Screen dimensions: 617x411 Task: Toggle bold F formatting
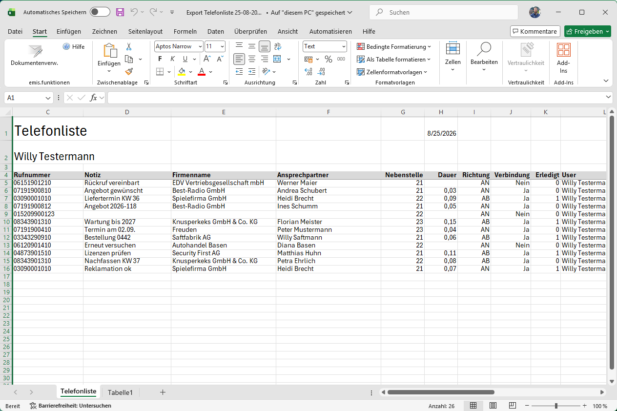click(x=160, y=59)
